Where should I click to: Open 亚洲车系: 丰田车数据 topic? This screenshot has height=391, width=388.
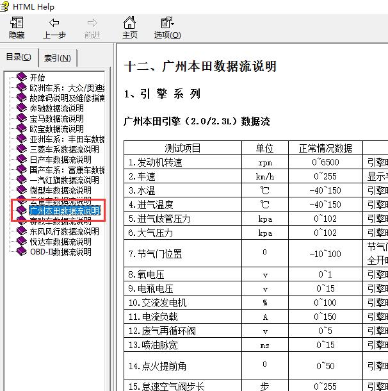click(x=67, y=139)
